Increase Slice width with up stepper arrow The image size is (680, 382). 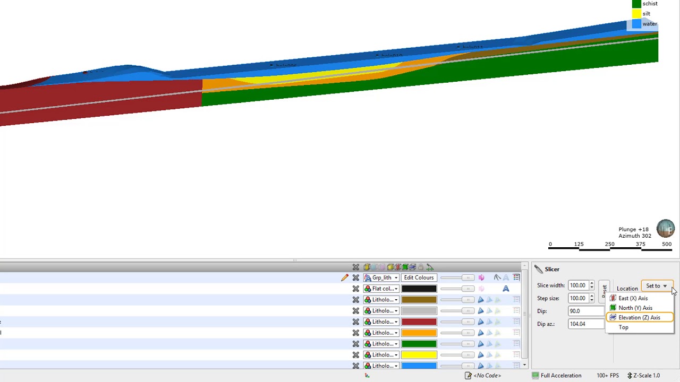pos(592,283)
